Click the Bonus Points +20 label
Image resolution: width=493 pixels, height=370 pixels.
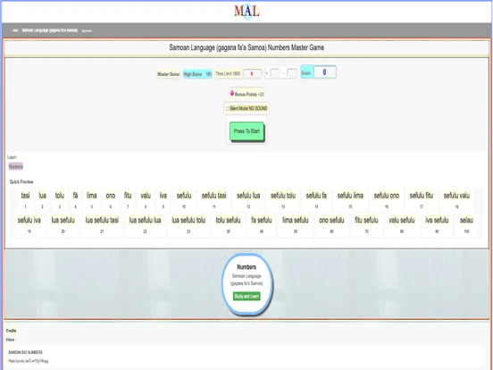[249, 94]
